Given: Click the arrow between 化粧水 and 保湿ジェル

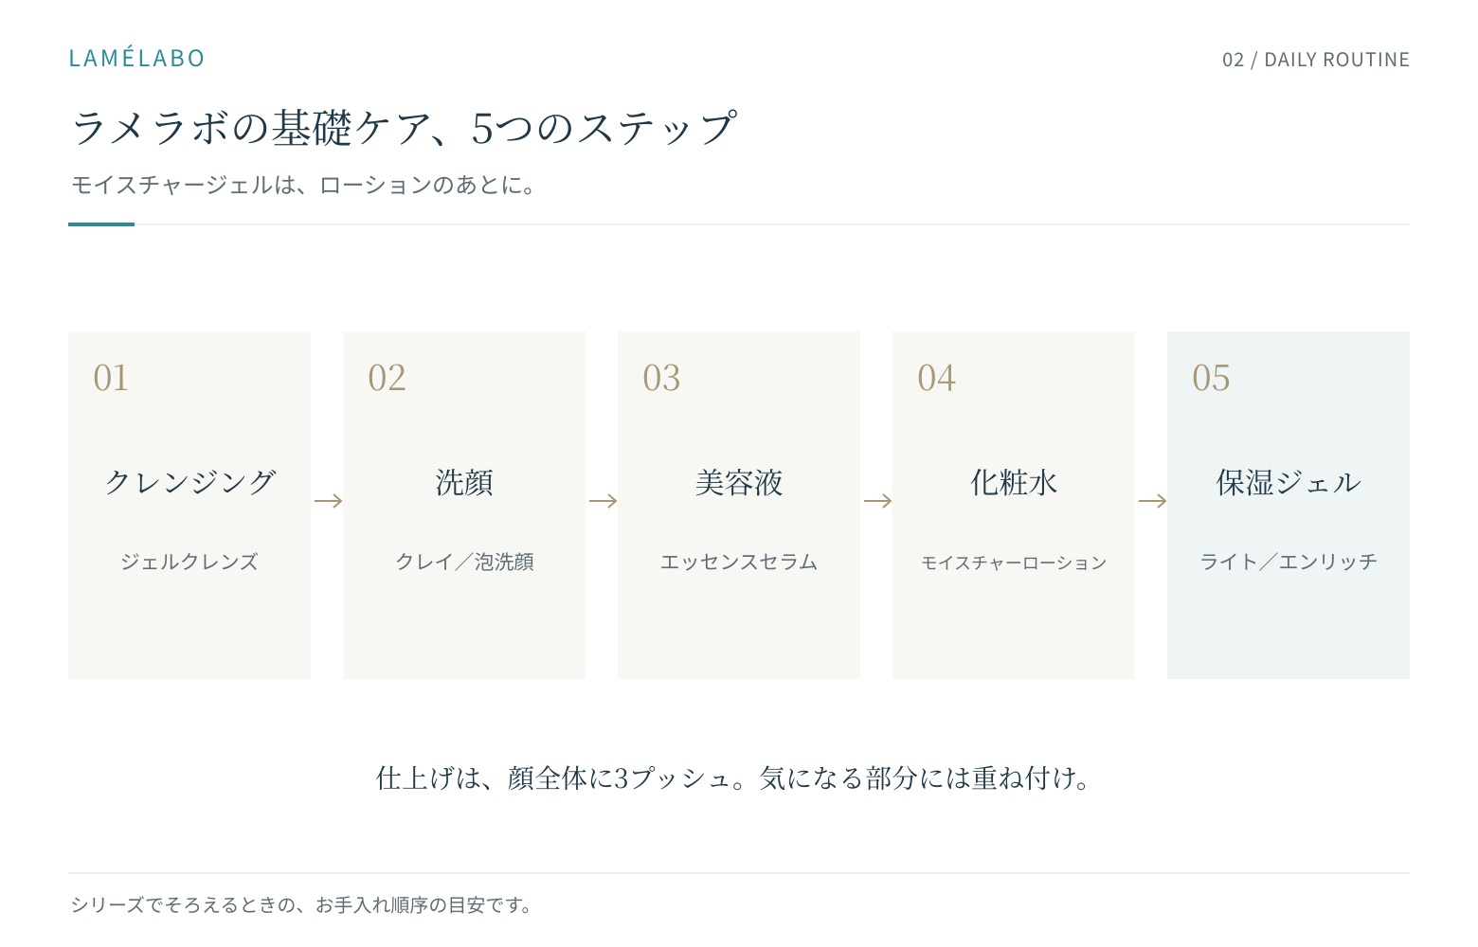Looking at the screenshot, I should click(1152, 501).
